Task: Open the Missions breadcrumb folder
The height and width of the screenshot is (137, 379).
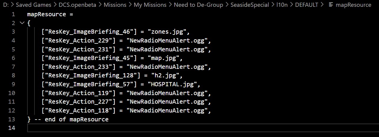Action: (115, 5)
